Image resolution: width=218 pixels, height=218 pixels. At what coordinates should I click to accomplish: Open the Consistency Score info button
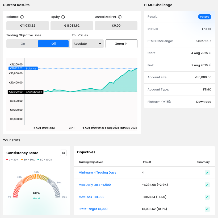pos(63,153)
